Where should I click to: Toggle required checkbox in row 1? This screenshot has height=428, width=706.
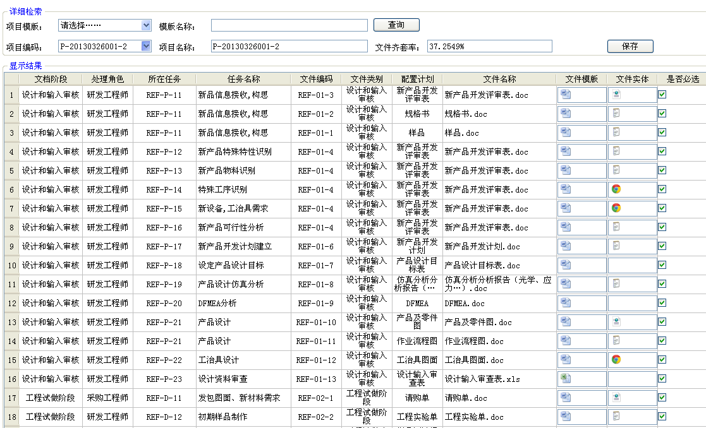click(x=662, y=95)
